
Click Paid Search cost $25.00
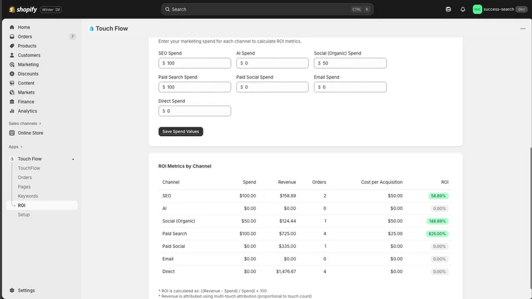pos(395,234)
